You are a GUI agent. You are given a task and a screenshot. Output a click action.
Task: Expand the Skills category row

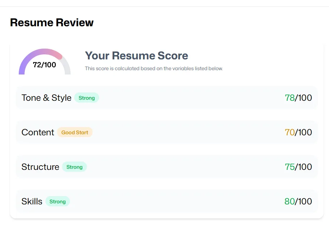pos(32,202)
